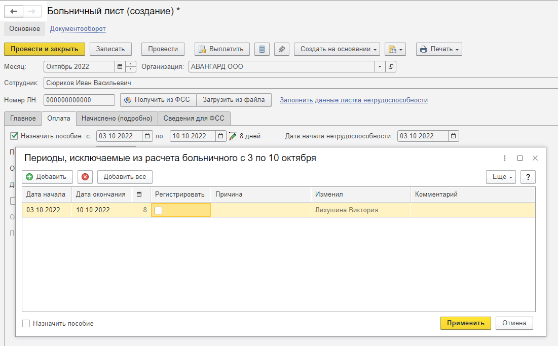Click the red delete row icon

[85, 177]
